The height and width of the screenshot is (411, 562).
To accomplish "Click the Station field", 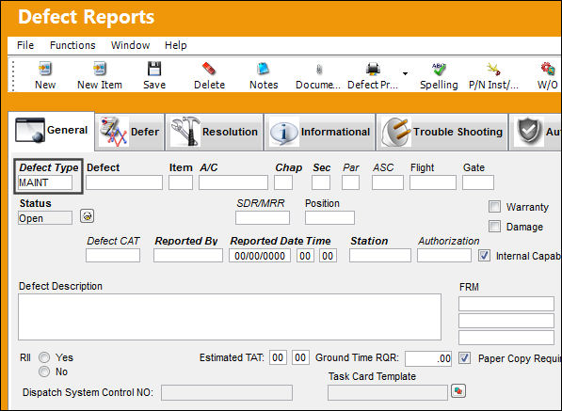I will [380, 256].
